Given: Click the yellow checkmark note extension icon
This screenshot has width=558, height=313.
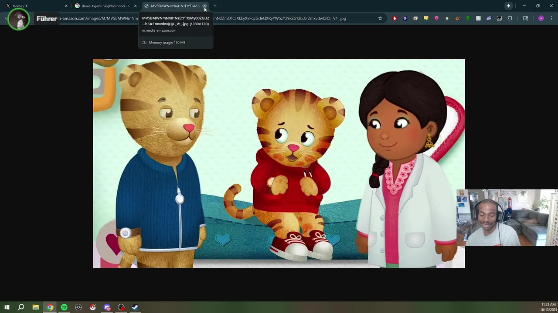Looking at the screenshot, I should tap(426, 18).
